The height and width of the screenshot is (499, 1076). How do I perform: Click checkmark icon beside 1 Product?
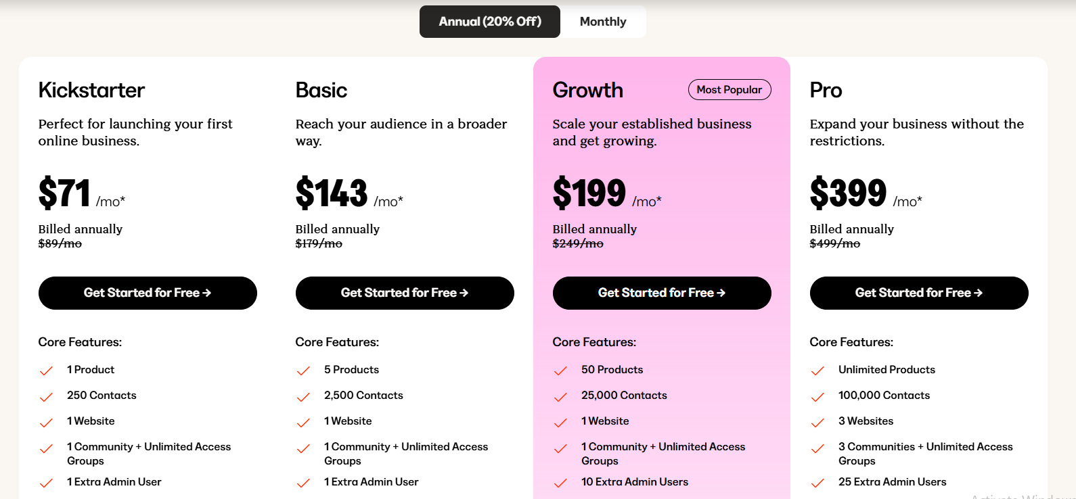click(x=46, y=371)
